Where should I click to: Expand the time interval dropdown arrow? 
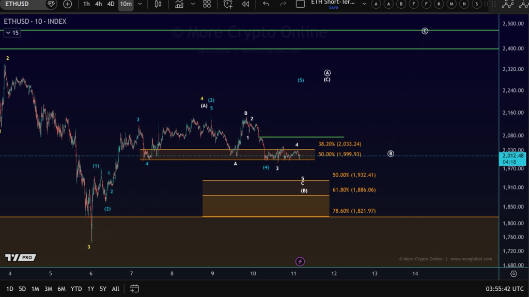tap(140, 4)
